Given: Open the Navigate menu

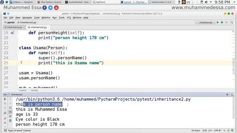Looking at the screenshot, I should (x=27, y=18).
